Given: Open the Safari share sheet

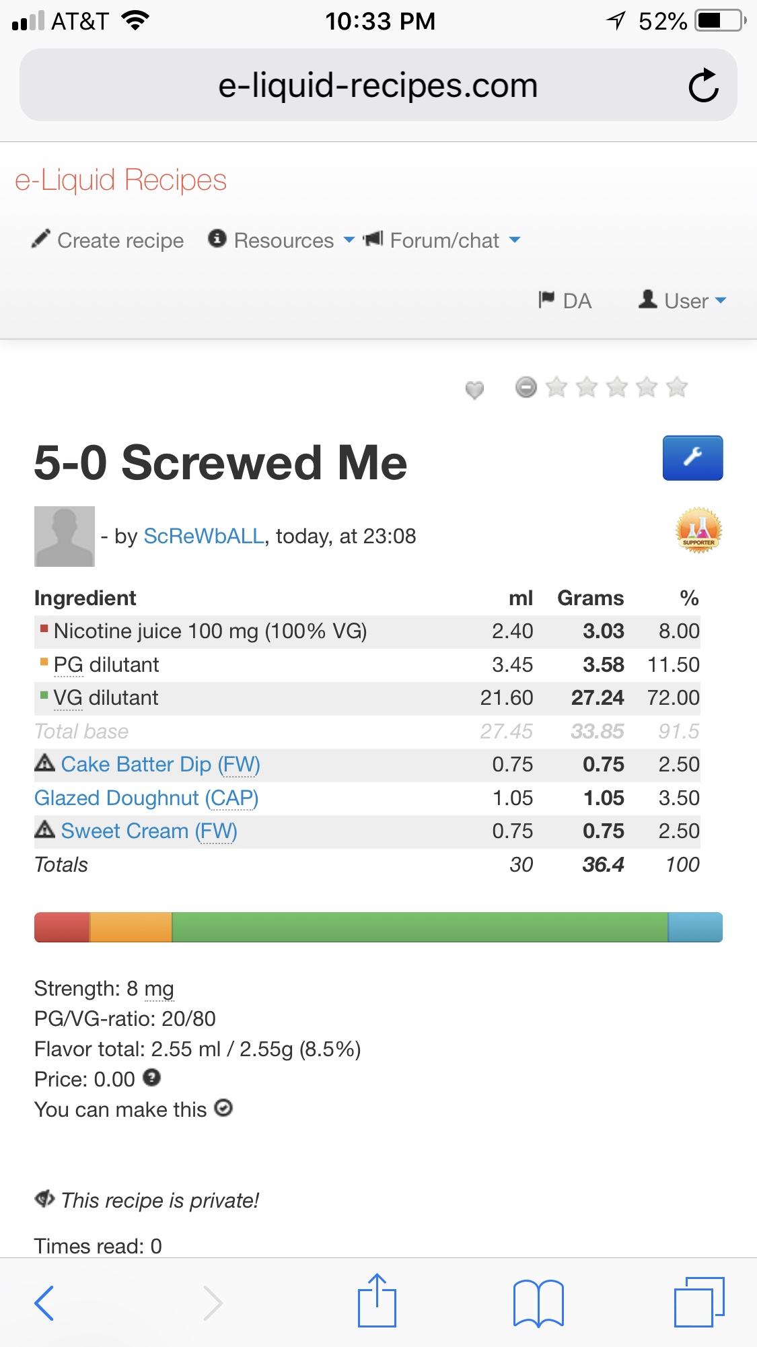Looking at the screenshot, I should tap(377, 1301).
